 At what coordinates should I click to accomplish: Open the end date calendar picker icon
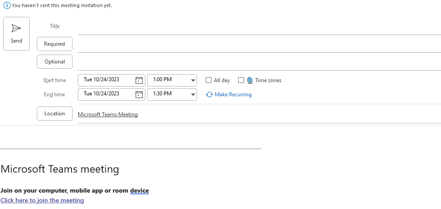[x=139, y=95]
